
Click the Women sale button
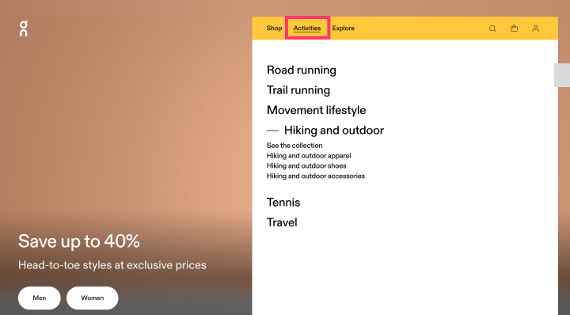pyautogui.click(x=93, y=298)
